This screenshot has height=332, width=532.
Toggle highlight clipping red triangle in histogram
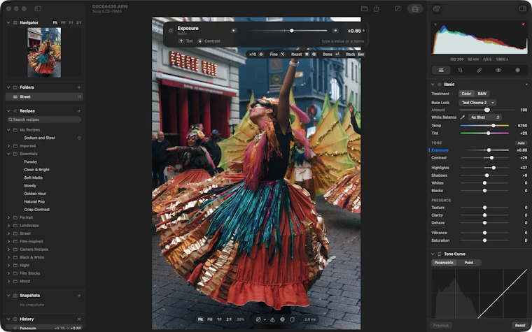[523, 24]
